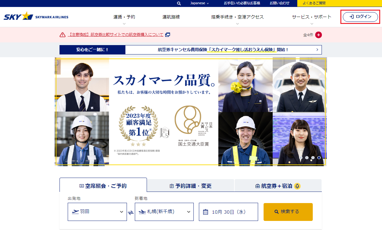Click the external window icon beside notice link

click(168, 35)
